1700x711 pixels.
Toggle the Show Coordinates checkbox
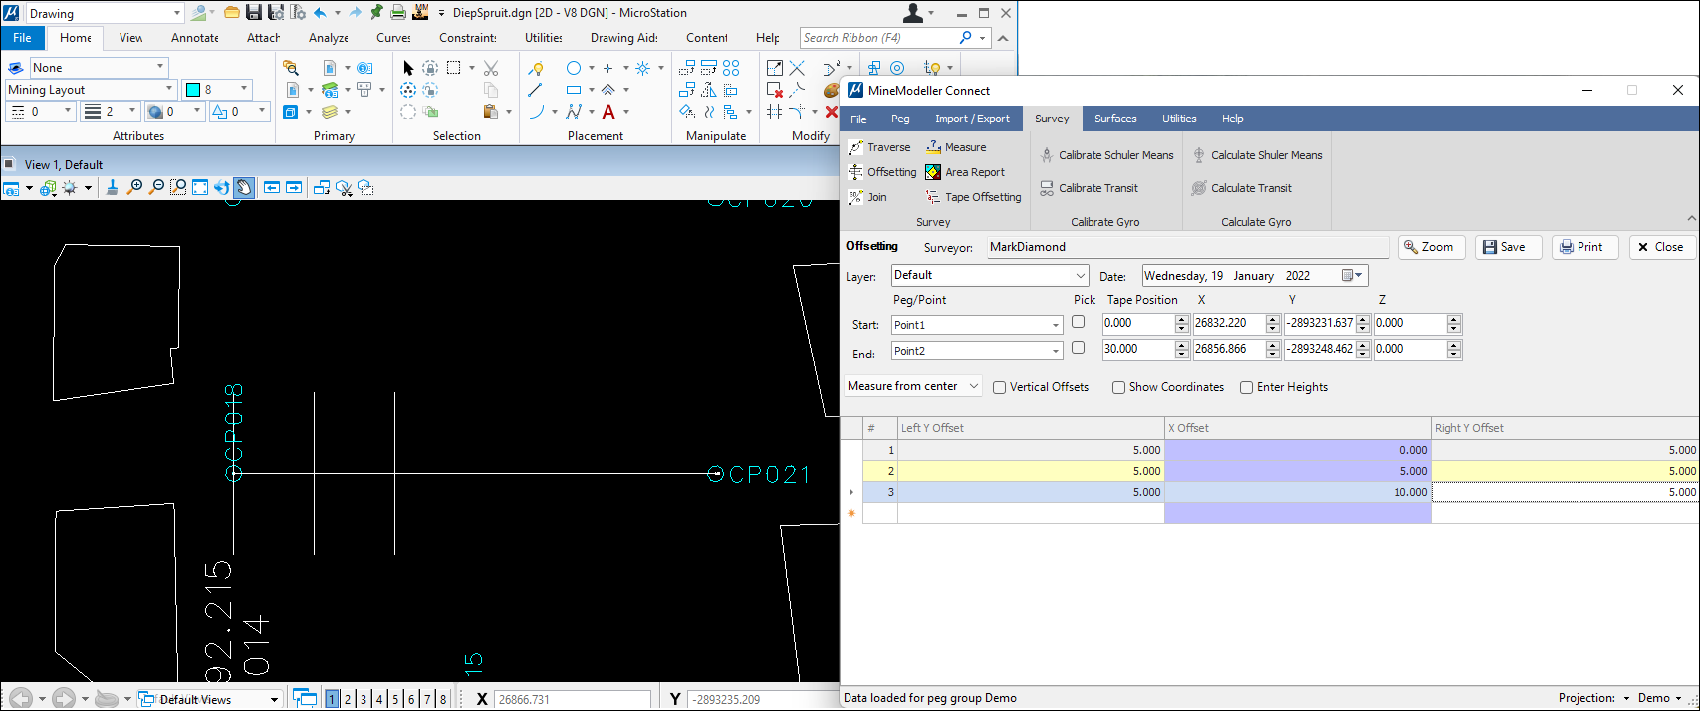click(x=1119, y=387)
